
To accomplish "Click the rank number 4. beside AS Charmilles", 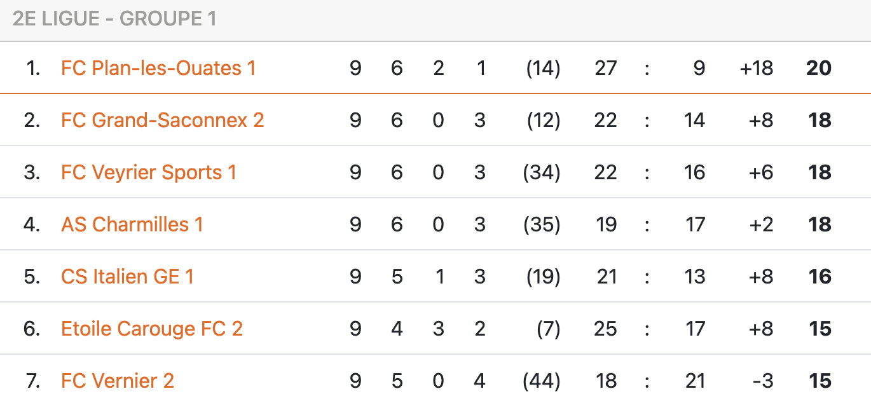I will (32, 224).
